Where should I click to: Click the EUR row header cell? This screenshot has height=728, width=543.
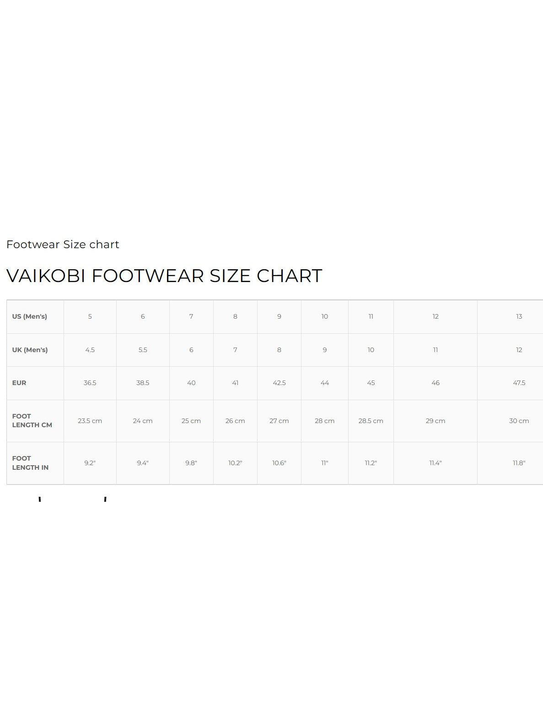click(x=19, y=383)
